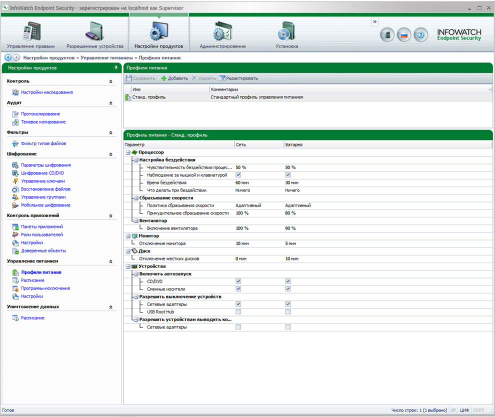The image size is (495, 417).
Task: Click the Восстановление файлов icon
Action: (15, 189)
